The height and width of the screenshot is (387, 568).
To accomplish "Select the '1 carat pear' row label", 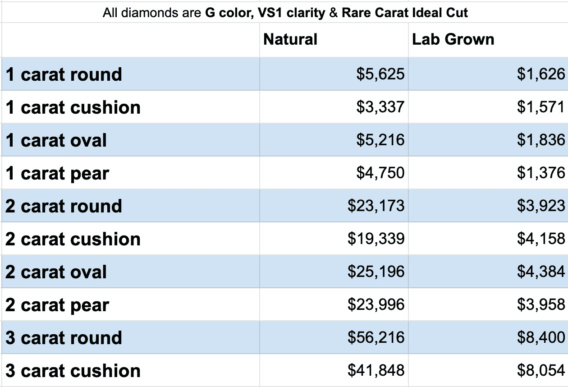I will pos(57,173).
